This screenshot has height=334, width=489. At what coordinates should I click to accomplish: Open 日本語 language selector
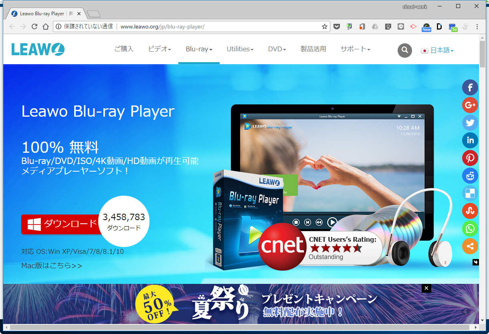(437, 51)
